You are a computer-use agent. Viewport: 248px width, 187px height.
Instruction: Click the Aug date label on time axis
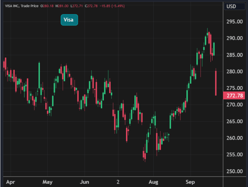[x=153, y=182]
